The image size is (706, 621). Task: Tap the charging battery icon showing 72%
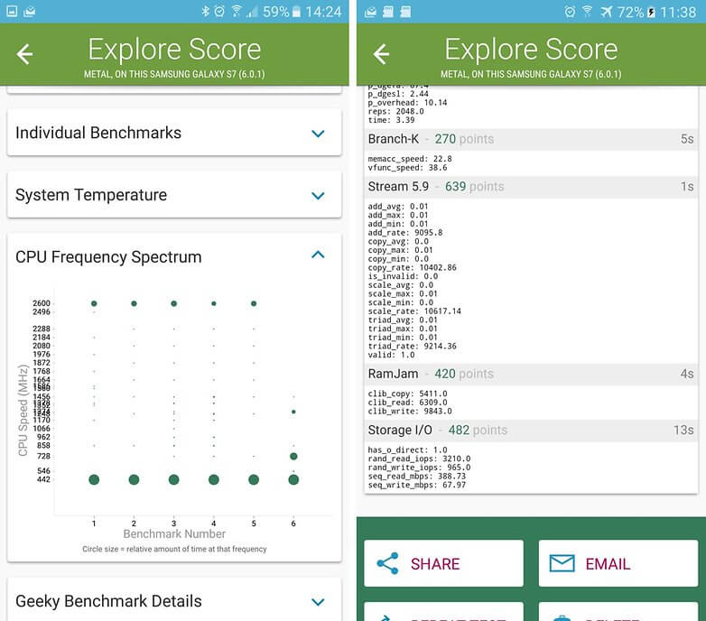[651, 12]
